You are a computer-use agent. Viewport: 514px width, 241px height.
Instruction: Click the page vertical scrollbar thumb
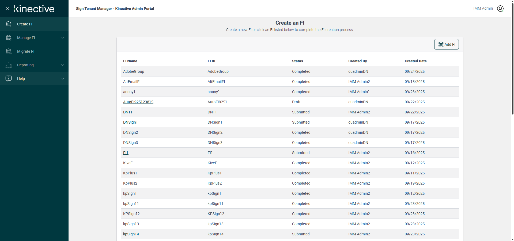click(x=512, y=59)
